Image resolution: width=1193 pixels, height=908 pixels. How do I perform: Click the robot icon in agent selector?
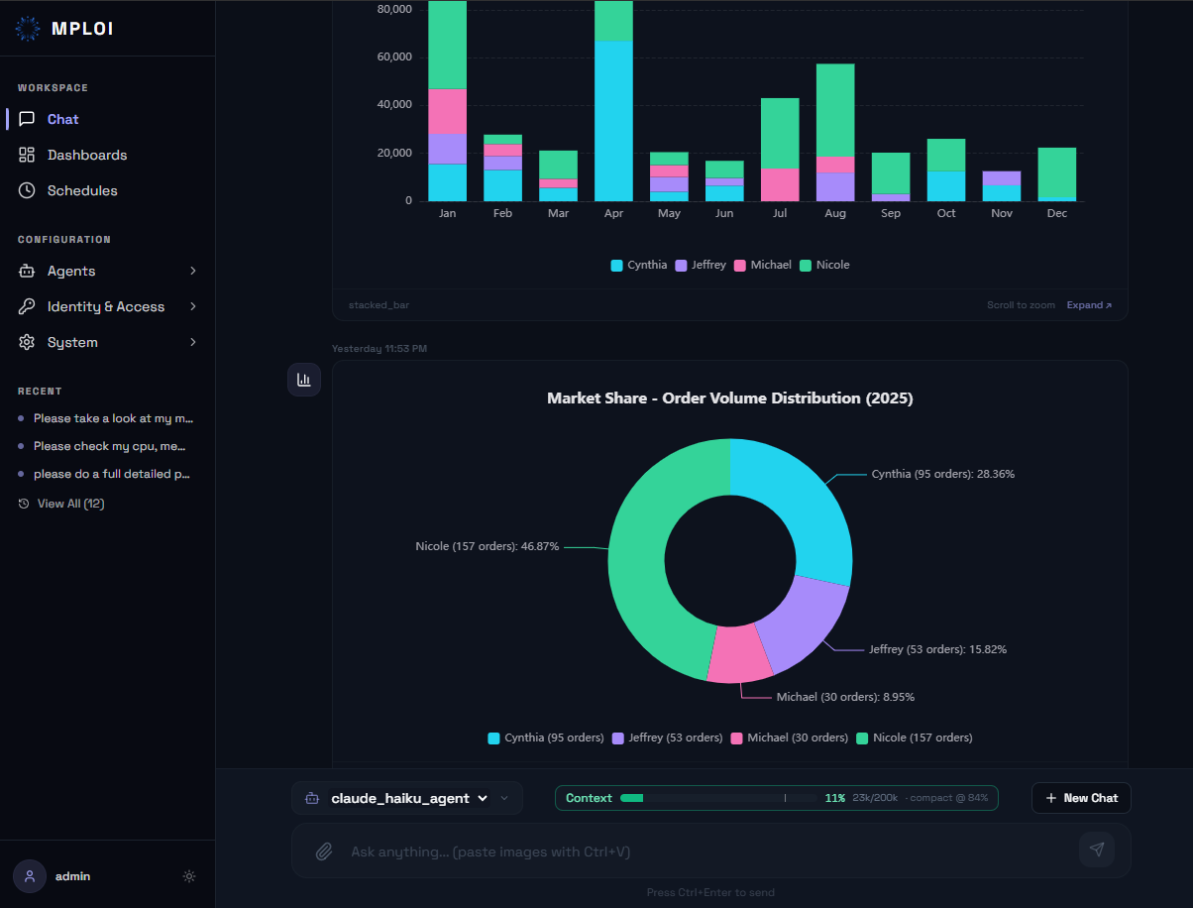(x=312, y=798)
